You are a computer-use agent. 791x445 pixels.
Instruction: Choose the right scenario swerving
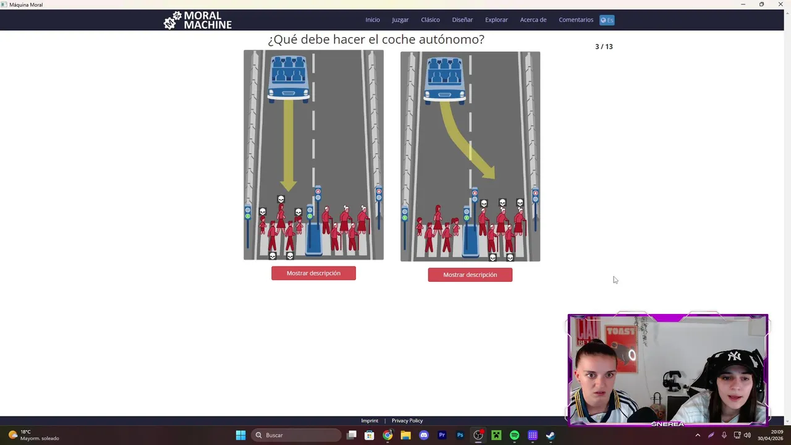[470, 156]
